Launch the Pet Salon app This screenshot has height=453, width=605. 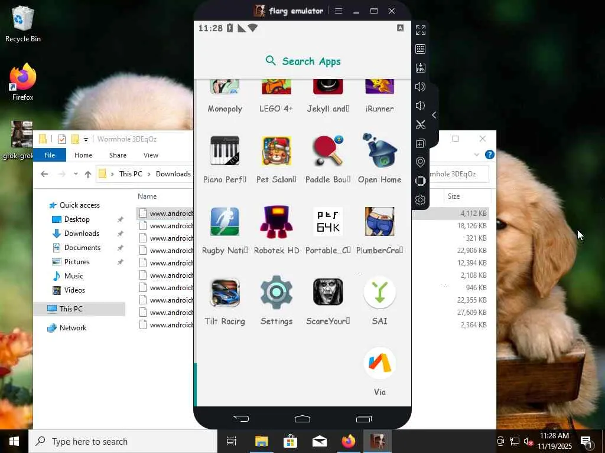(x=277, y=159)
